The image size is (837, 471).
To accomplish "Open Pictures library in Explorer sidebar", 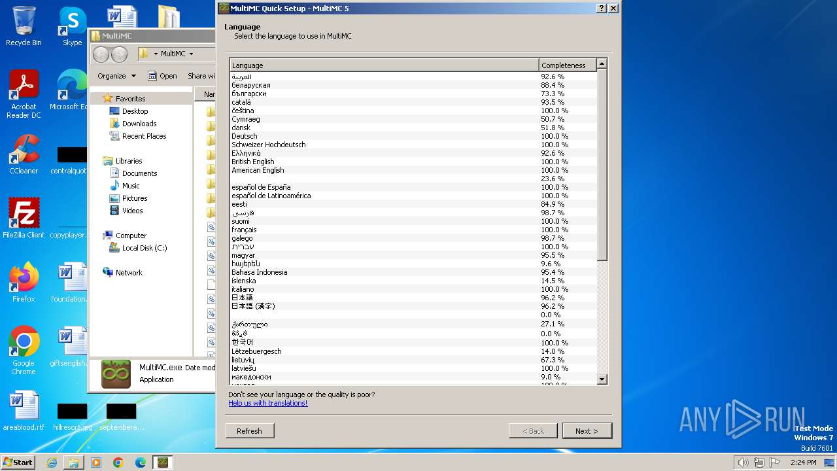I will 135,198.
